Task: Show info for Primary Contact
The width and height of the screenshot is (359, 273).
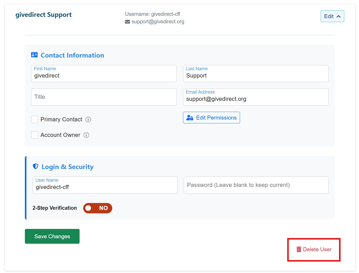Action: click(x=88, y=120)
